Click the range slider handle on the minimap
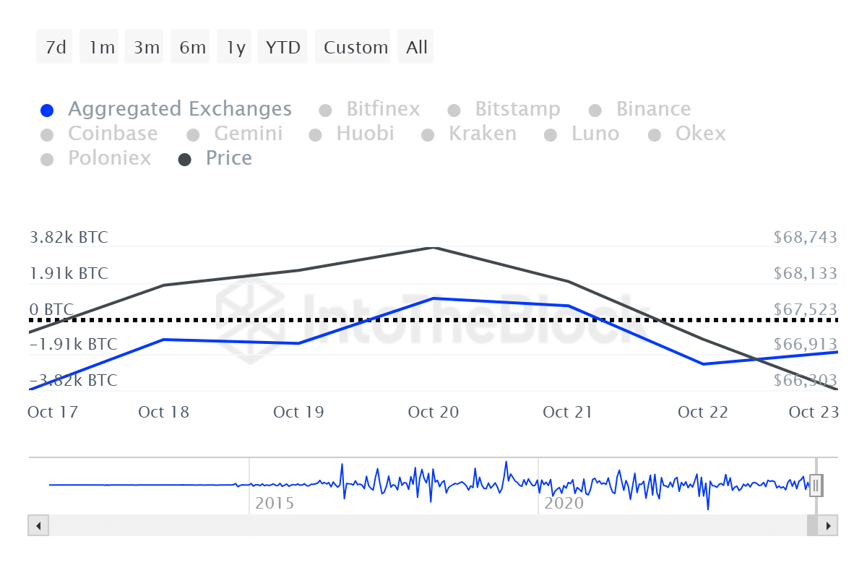Viewport: 867px width, 578px height. [815, 485]
